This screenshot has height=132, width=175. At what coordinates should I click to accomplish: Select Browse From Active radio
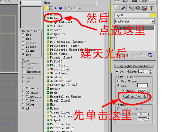pyautogui.click(x=23, y=43)
